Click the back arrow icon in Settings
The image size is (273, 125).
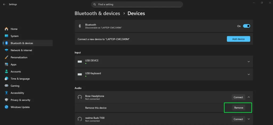4,5
